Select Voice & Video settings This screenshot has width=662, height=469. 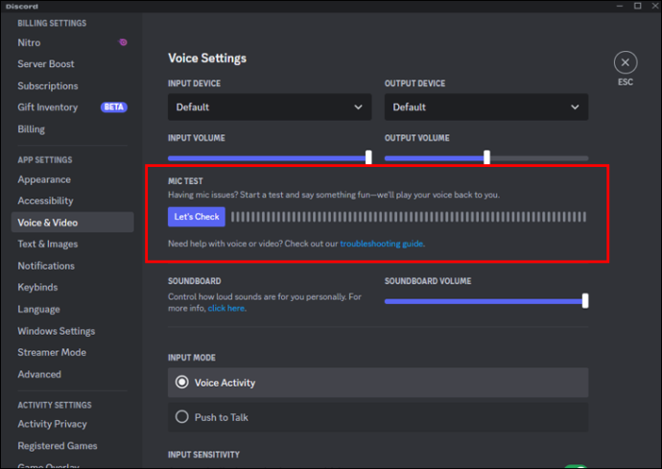pyautogui.click(x=72, y=223)
